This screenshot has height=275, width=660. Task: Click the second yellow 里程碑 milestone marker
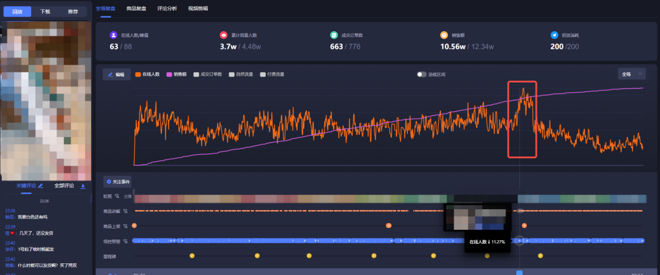[x=257, y=255]
